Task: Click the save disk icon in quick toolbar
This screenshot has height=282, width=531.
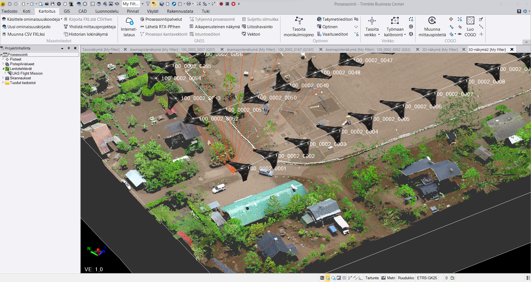Action: (x=53, y=4)
